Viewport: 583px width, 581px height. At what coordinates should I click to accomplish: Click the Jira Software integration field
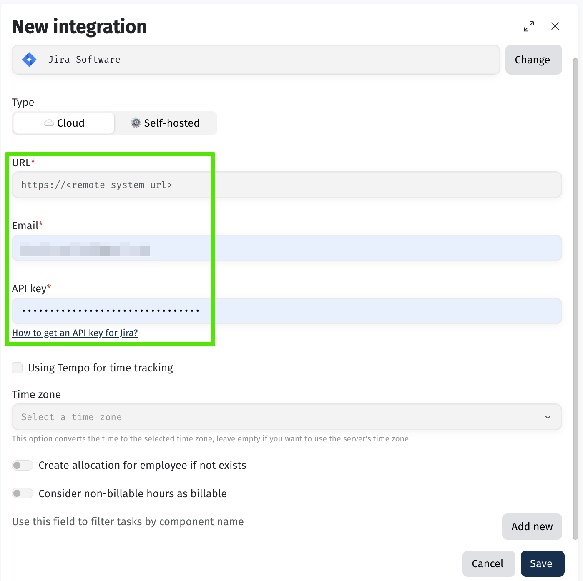pyautogui.click(x=256, y=60)
